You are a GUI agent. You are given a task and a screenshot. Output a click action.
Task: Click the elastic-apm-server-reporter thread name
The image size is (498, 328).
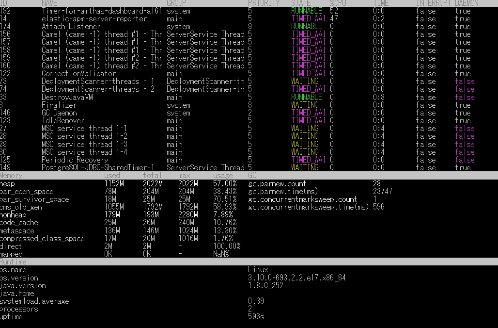tap(94, 19)
